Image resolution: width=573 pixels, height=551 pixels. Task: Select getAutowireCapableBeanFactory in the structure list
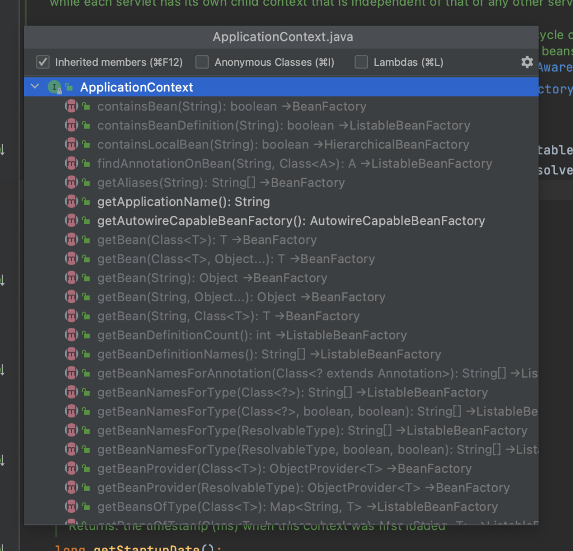291,221
